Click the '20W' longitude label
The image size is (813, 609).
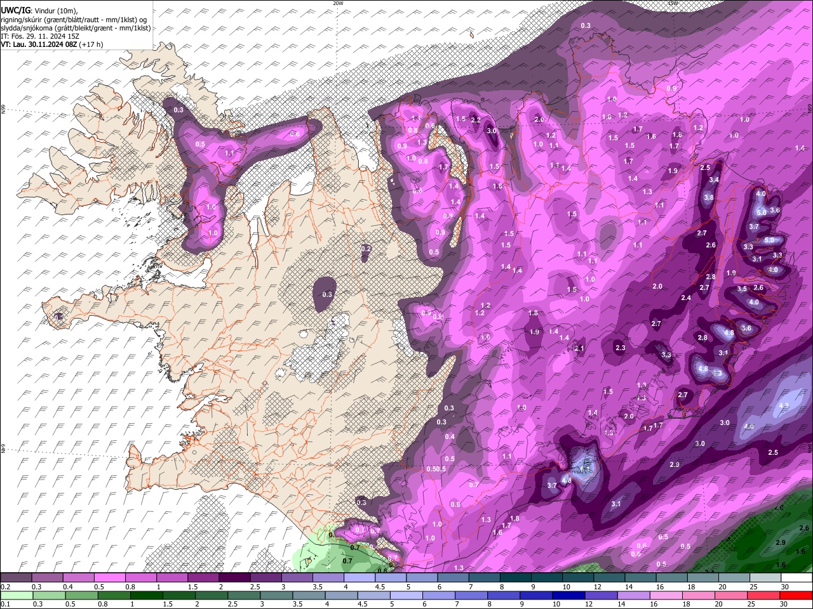[337, 3]
